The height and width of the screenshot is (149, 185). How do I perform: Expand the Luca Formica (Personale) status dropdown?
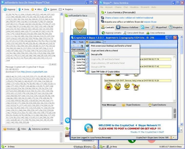[x=105, y=12]
